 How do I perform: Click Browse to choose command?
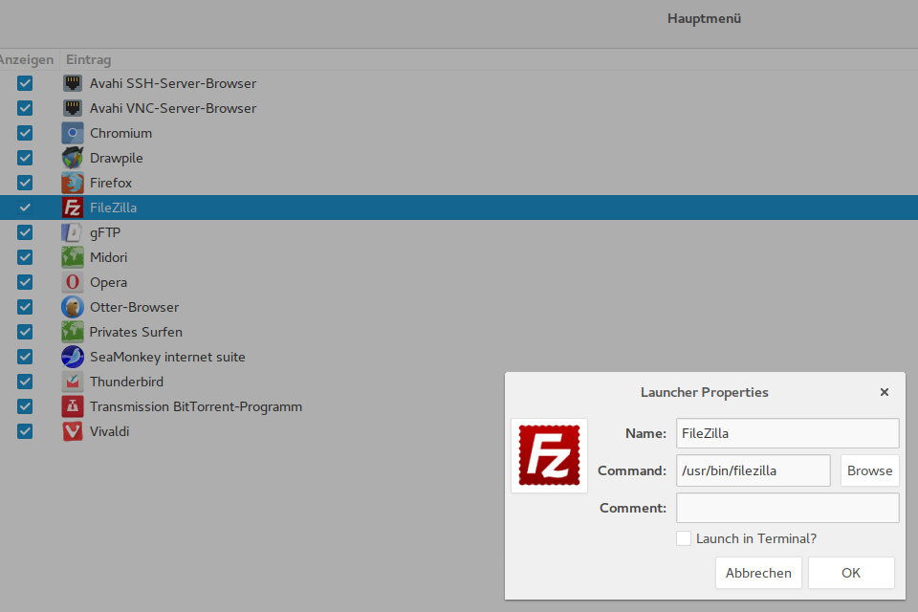(869, 470)
